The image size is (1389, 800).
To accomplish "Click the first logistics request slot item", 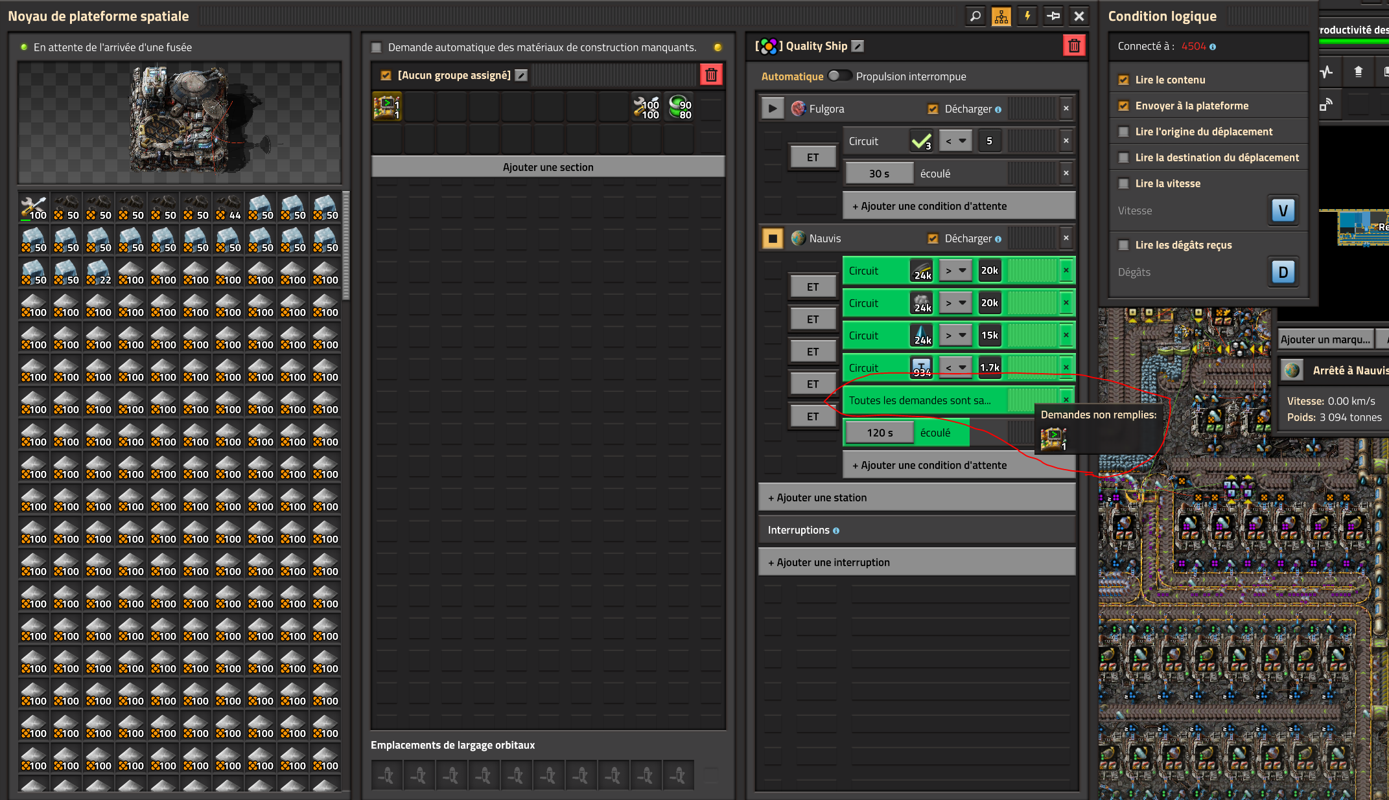I will (388, 108).
